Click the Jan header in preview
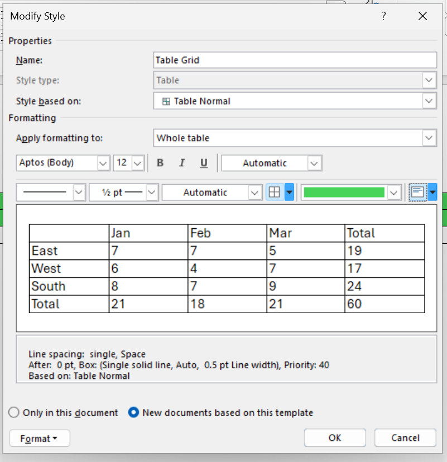This screenshot has width=447, height=462. (121, 233)
